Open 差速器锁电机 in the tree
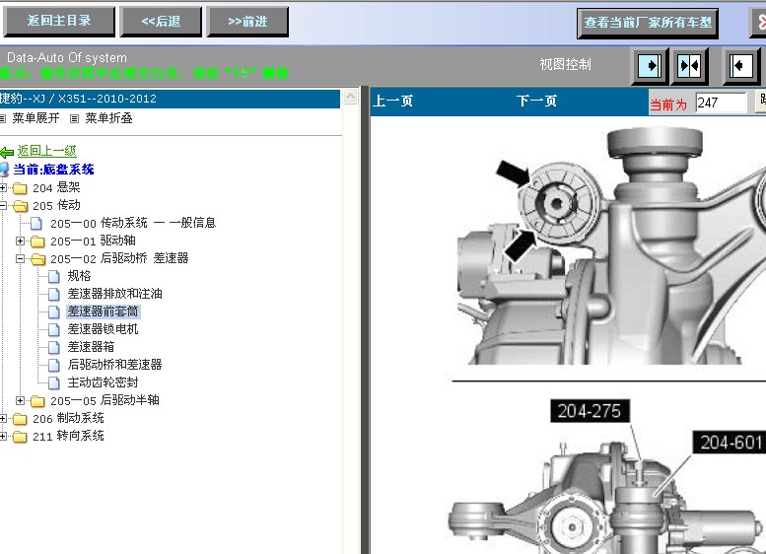Screen dimensions: 766x554 [x=103, y=329]
